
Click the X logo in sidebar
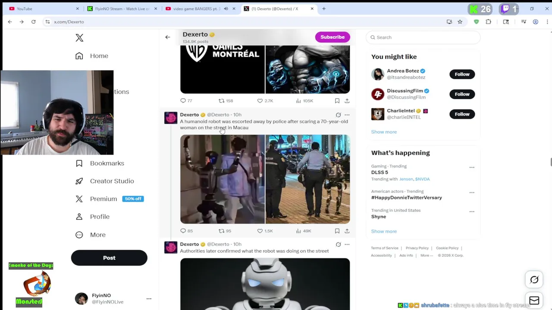(x=79, y=38)
